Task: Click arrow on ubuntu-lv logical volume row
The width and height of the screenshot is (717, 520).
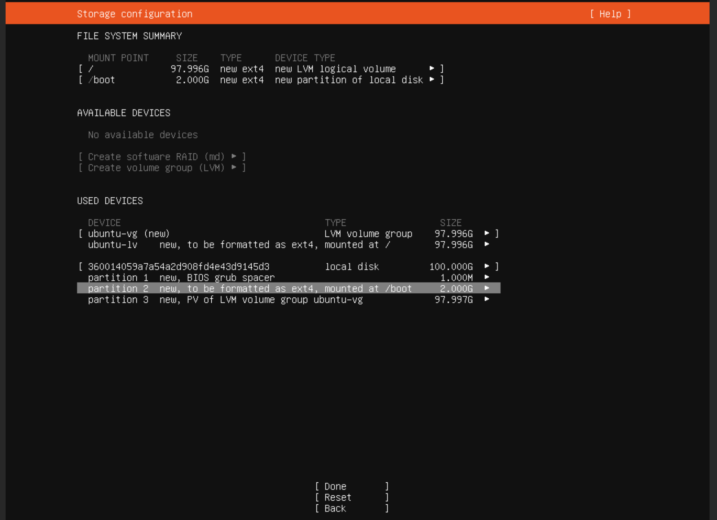Action: (x=487, y=245)
